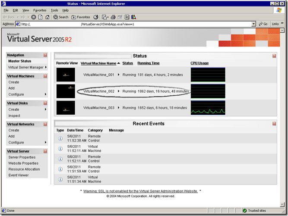
Task: Open the View menu
Action: click(x=26, y=10)
